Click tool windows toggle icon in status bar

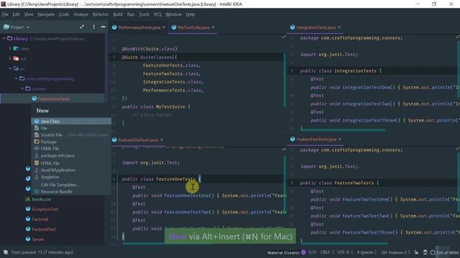tap(6, 252)
